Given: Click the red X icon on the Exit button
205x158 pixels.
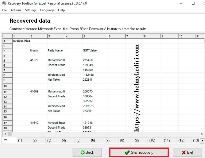Looking at the screenshot, I should 184,152.
